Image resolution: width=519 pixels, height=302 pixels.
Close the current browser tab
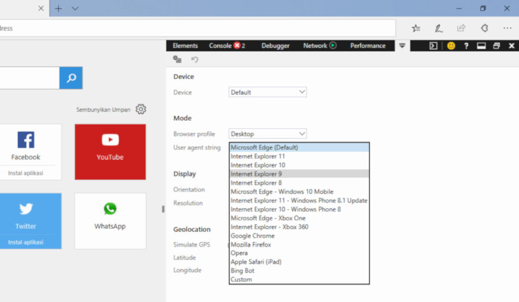pyautogui.click(x=41, y=8)
